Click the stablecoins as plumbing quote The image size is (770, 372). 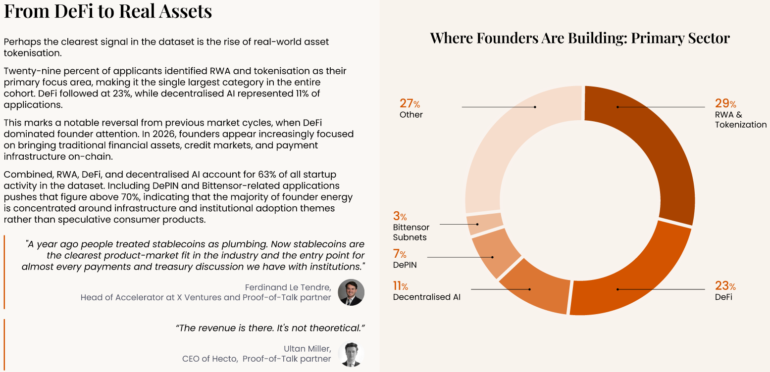tap(193, 255)
